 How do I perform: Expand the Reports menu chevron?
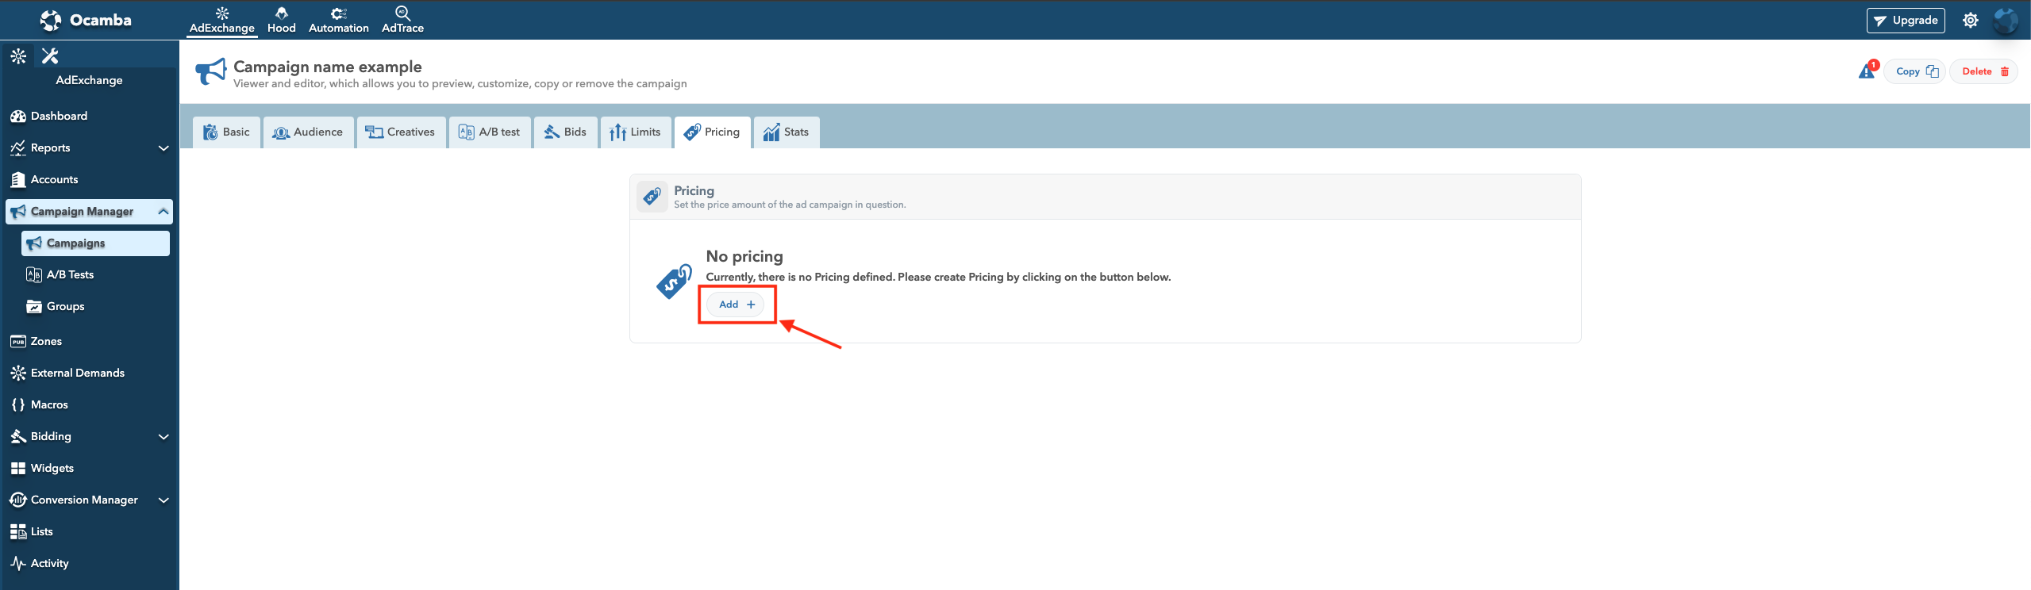click(x=163, y=148)
